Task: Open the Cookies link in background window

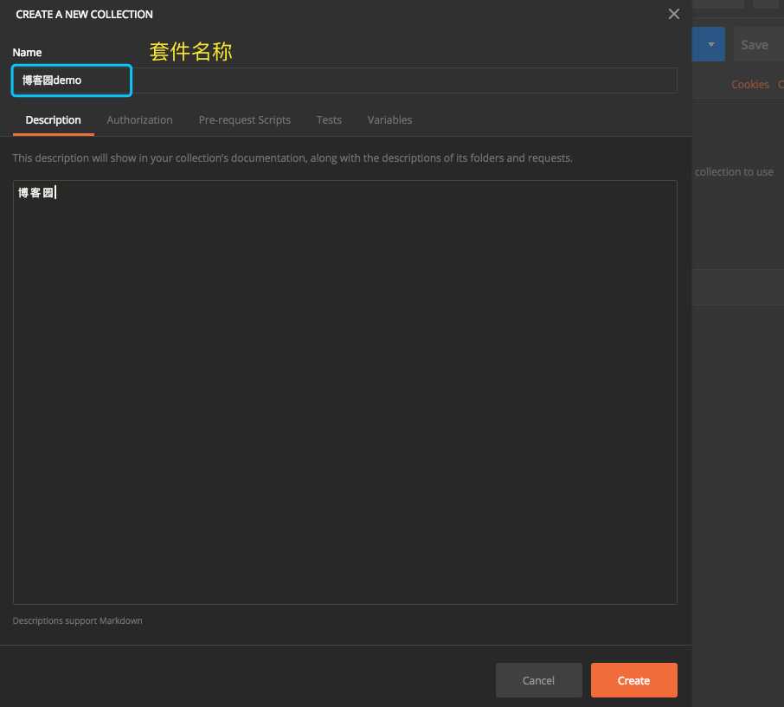Action: [749, 85]
